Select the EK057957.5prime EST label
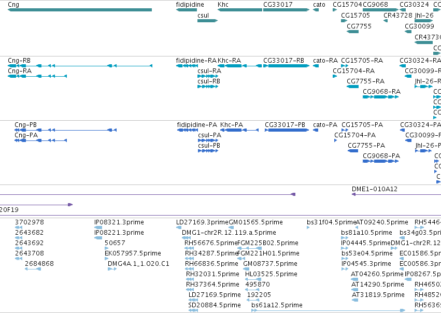441x313 pixels. (x=133, y=253)
